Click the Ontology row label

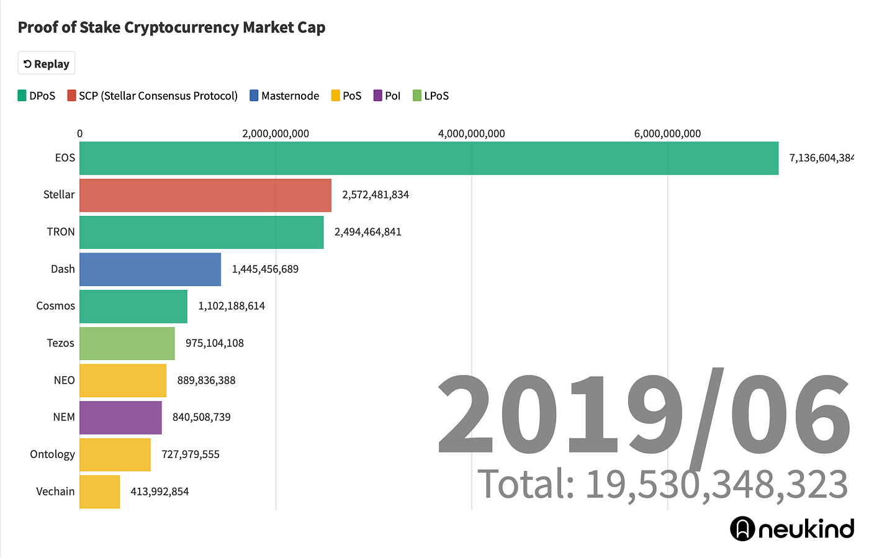click(53, 454)
